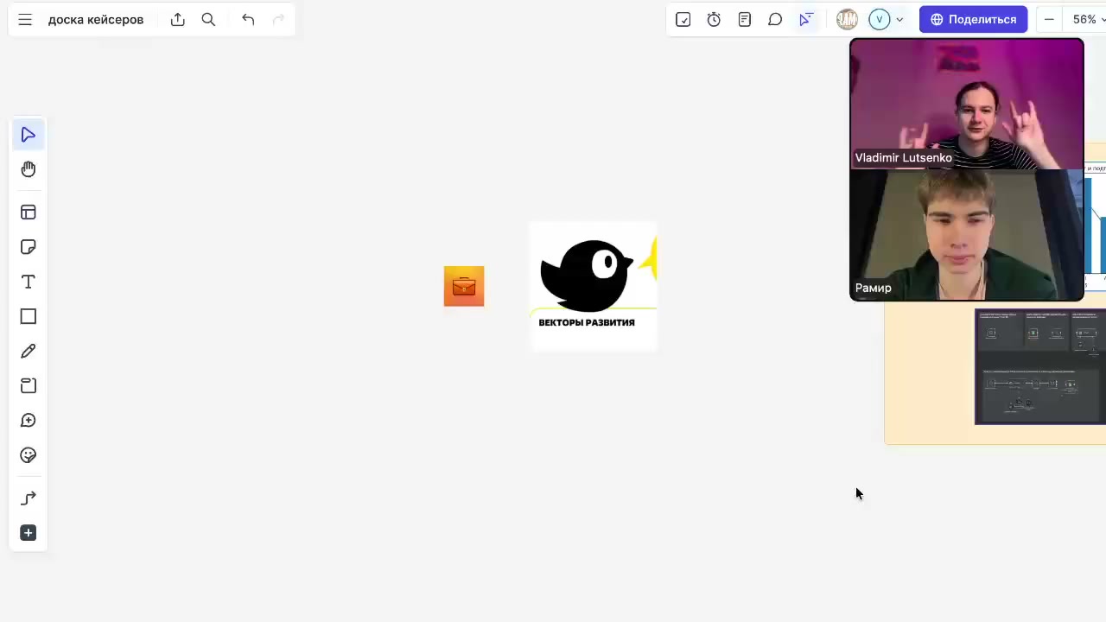
Task: Select the sticky note tool
Action: 29,247
